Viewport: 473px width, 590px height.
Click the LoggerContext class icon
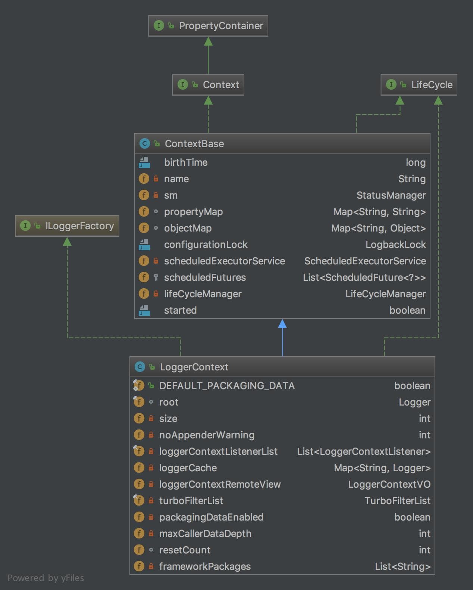point(140,367)
